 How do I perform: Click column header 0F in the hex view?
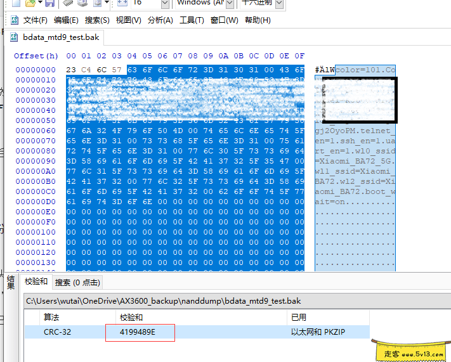(x=299, y=56)
